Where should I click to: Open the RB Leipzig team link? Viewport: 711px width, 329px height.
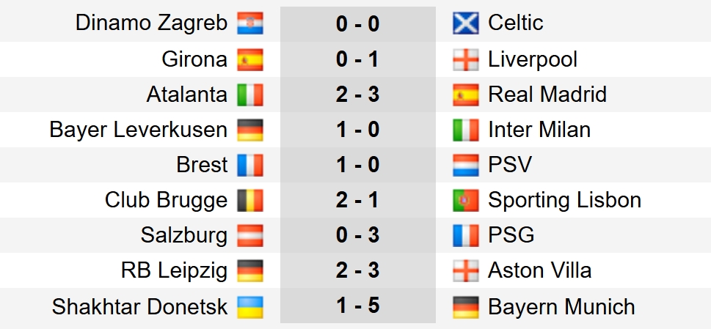tap(175, 271)
